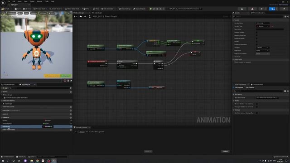Toggle the My Blueprint view options eye
Image resolution: width=290 pixels, height=163 pixels.
coord(71,88)
